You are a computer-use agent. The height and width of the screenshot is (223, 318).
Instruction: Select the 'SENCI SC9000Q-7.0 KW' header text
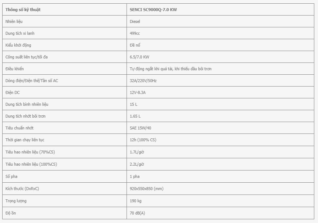click(x=153, y=10)
